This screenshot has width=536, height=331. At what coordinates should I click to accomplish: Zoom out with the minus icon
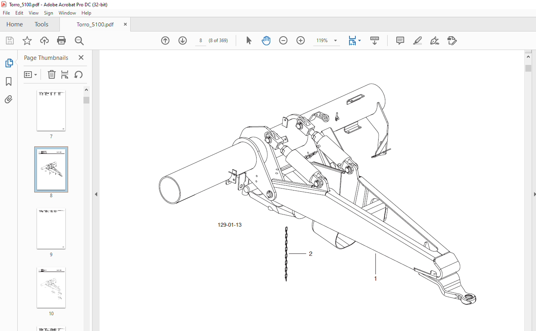(283, 41)
